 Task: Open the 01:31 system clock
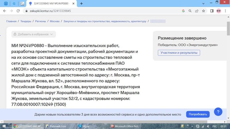click(223, 126)
